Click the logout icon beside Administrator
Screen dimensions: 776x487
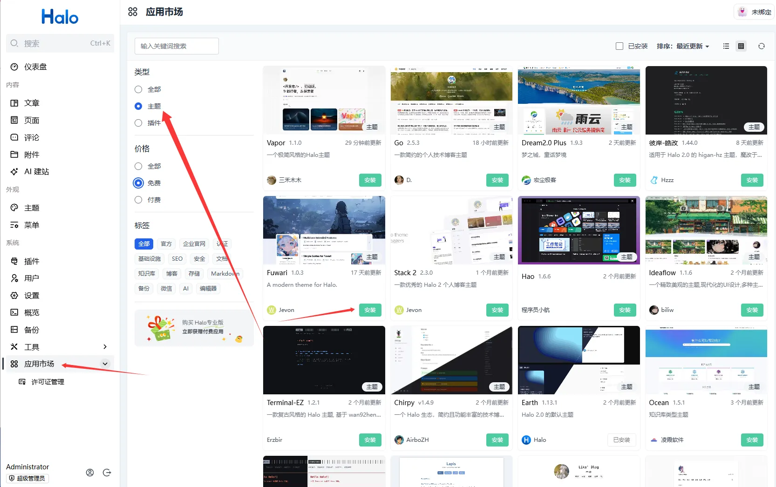pos(107,473)
